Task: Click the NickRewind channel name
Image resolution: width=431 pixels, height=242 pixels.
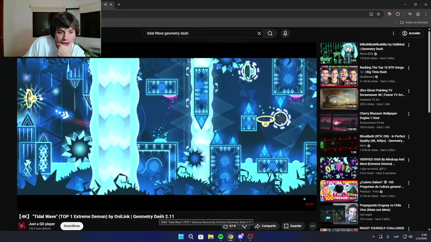Action: tap(367, 77)
